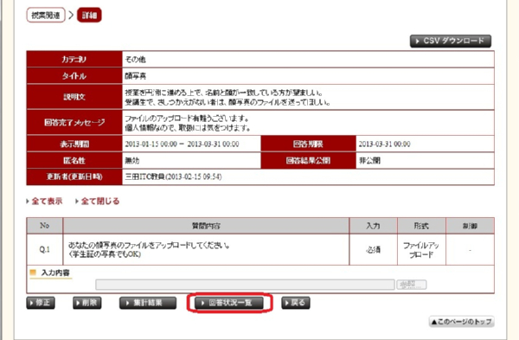Image resolution: width=519 pixels, height=340 pixels.
Task: Click the 質問内容 column header
Action: tap(206, 226)
